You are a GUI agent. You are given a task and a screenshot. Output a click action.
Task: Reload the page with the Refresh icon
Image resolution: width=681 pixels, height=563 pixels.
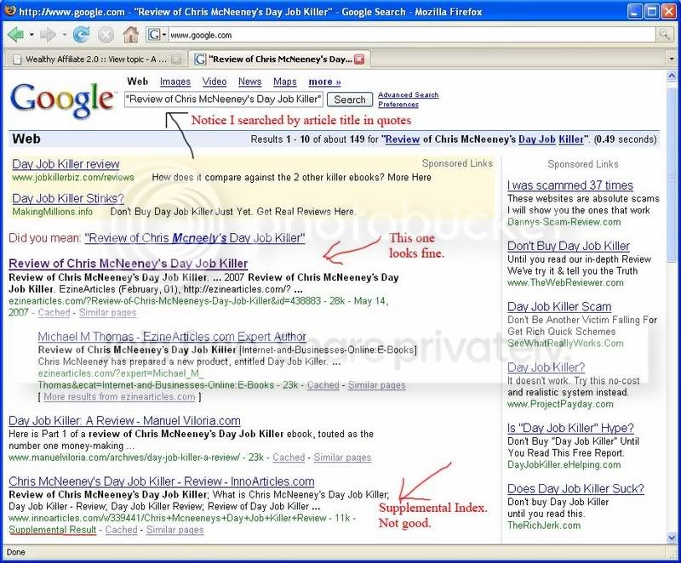pyautogui.click(x=81, y=34)
